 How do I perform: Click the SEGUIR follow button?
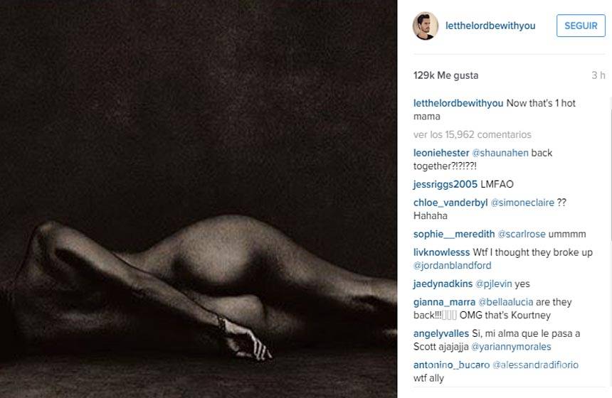click(x=581, y=26)
